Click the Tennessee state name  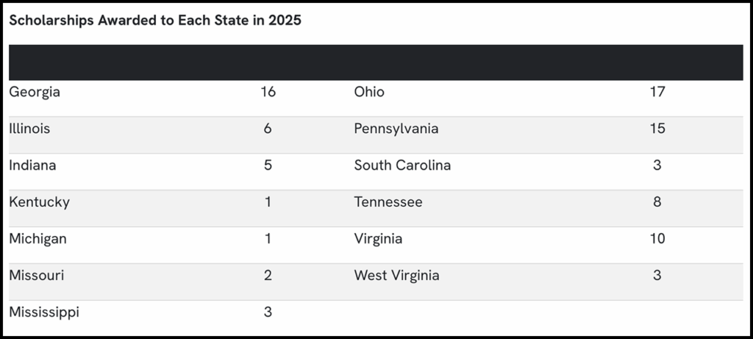[x=388, y=202]
